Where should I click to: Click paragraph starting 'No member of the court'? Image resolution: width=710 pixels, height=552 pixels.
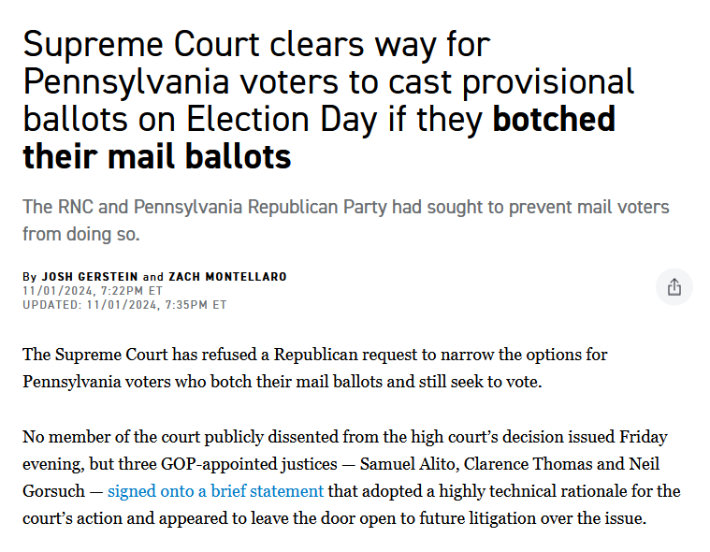(352, 478)
